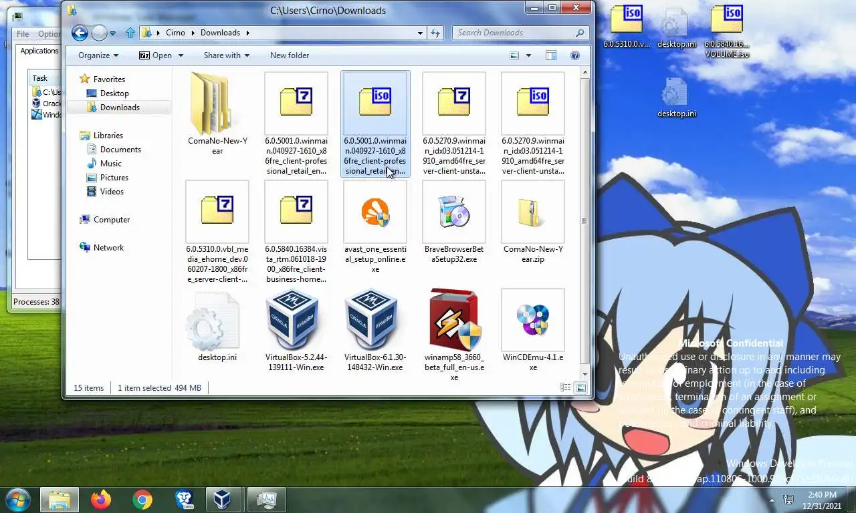Change your view icon button
This screenshot has width=856, height=513.
pos(514,55)
